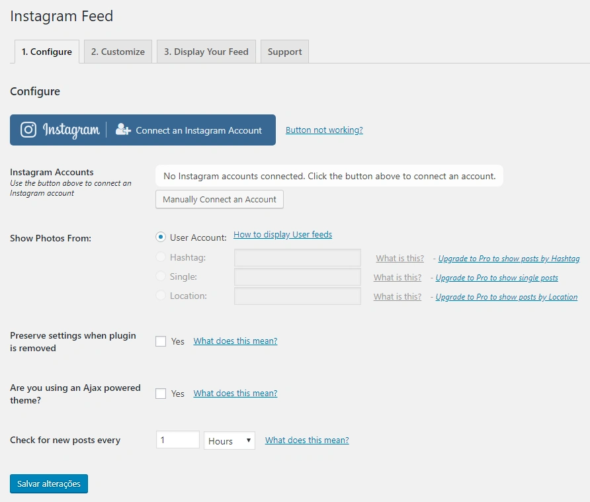This screenshot has height=502, width=590.
Task: Click the add-user icon on the connect button
Action: coord(123,130)
